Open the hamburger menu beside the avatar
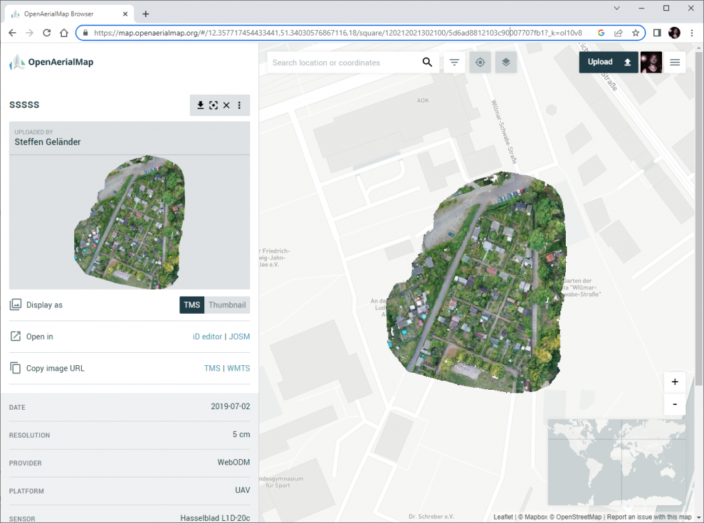 (x=674, y=62)
